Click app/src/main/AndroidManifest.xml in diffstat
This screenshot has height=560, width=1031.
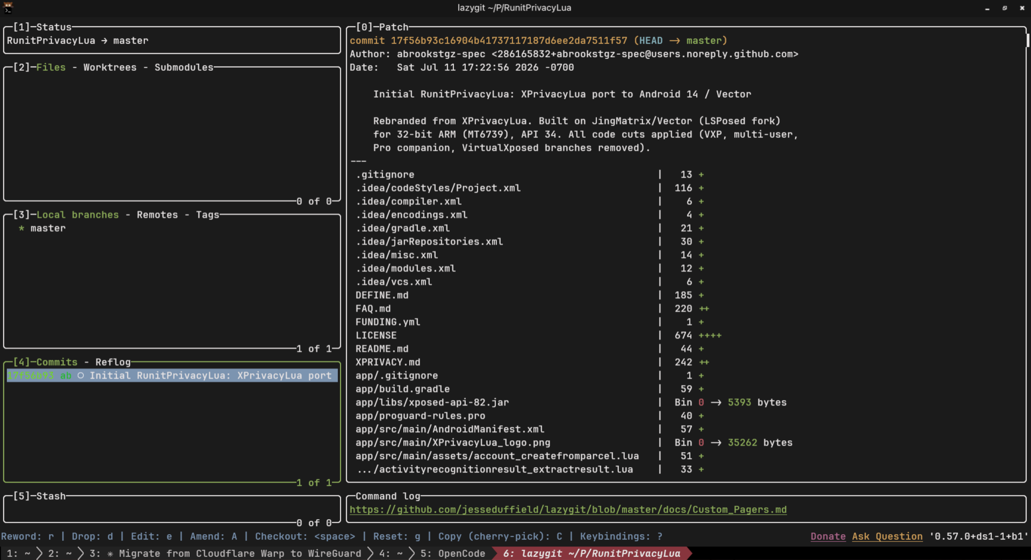click(450, 429)
